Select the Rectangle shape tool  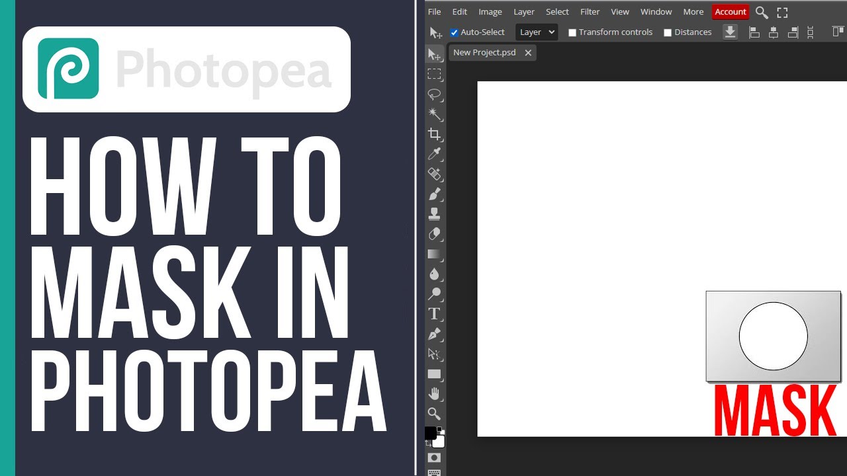434,374
